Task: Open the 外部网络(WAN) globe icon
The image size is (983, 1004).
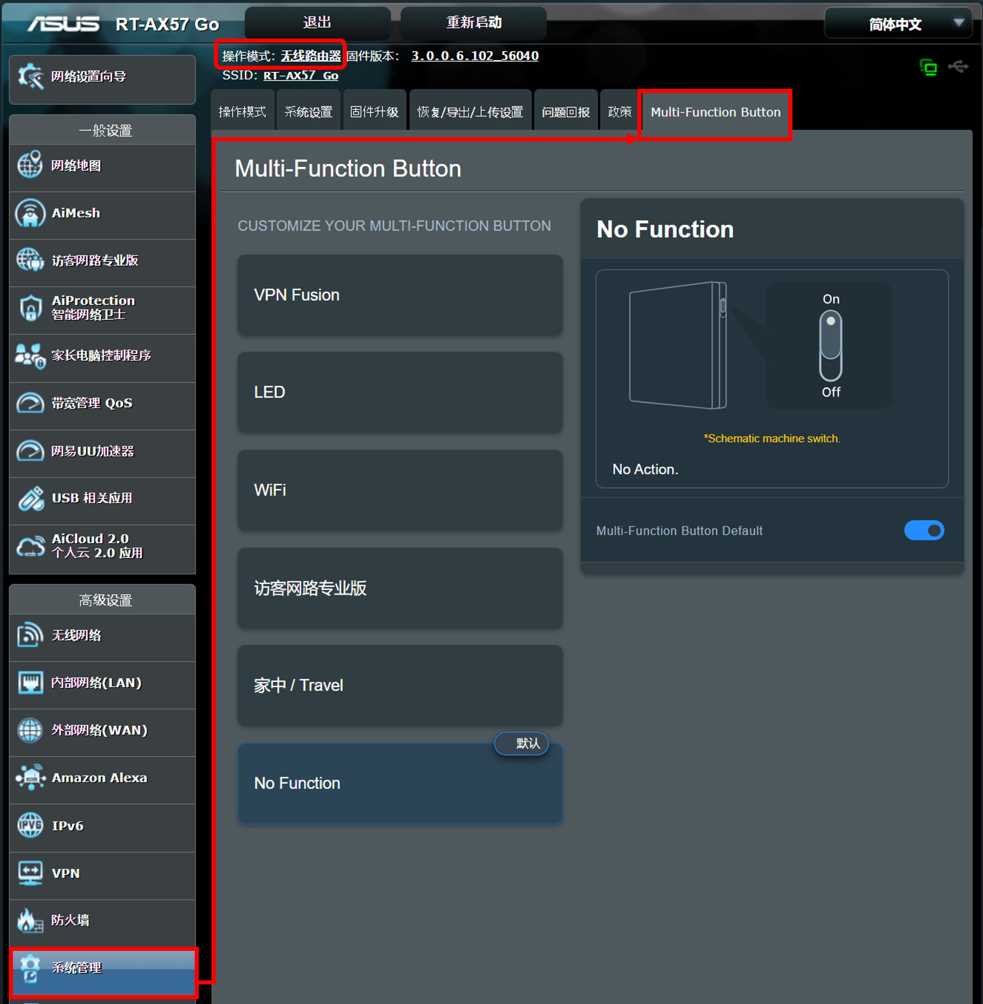Action: click(x=30, y=730)
